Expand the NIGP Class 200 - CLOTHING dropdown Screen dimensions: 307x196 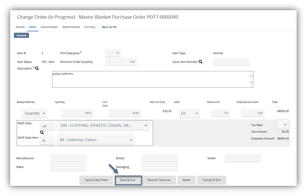tap(103, 126)
